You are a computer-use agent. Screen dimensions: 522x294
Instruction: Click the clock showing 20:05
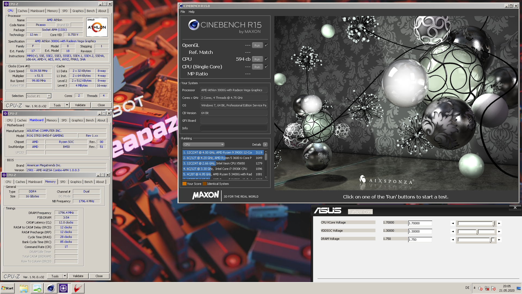[x=507, y=286]
